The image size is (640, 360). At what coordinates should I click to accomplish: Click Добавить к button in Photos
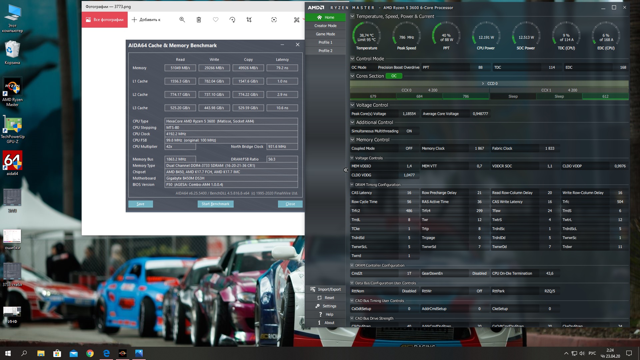point(146,20)
